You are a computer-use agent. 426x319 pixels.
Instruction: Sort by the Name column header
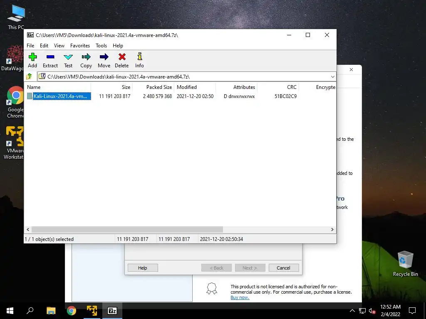(57, 87)
